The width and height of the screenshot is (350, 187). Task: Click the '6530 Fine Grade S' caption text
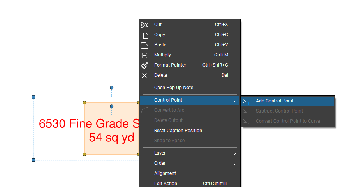pos(89,123)
